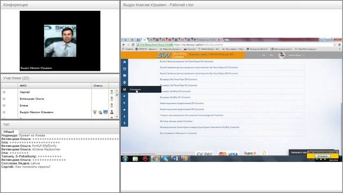This screenshot has height=193, width=343.
Task: Click the red round app icon in taskbar
Action: 145,159
